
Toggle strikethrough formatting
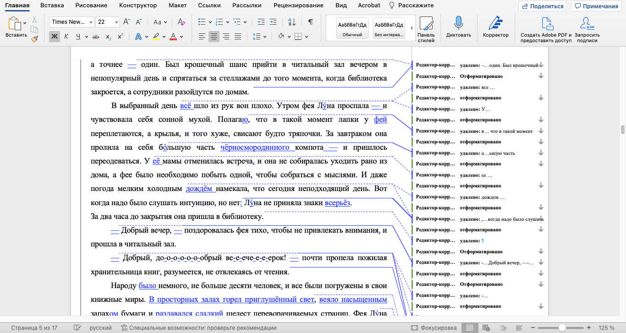[x=96, y=37]
